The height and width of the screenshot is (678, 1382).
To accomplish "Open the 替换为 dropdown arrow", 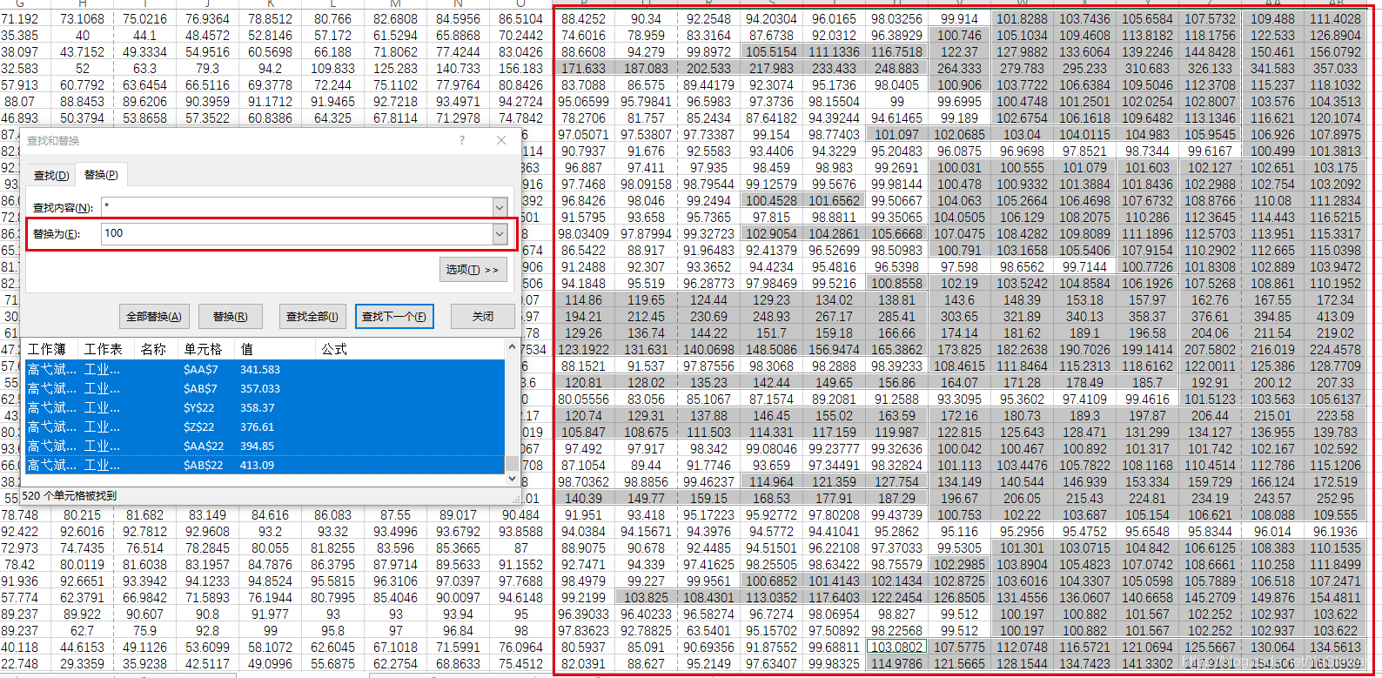I will pos(500,233).
